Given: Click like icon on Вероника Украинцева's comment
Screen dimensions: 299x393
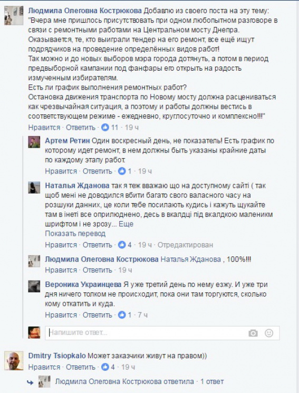Looking at the screenshot, I should (x=122, y=315).
